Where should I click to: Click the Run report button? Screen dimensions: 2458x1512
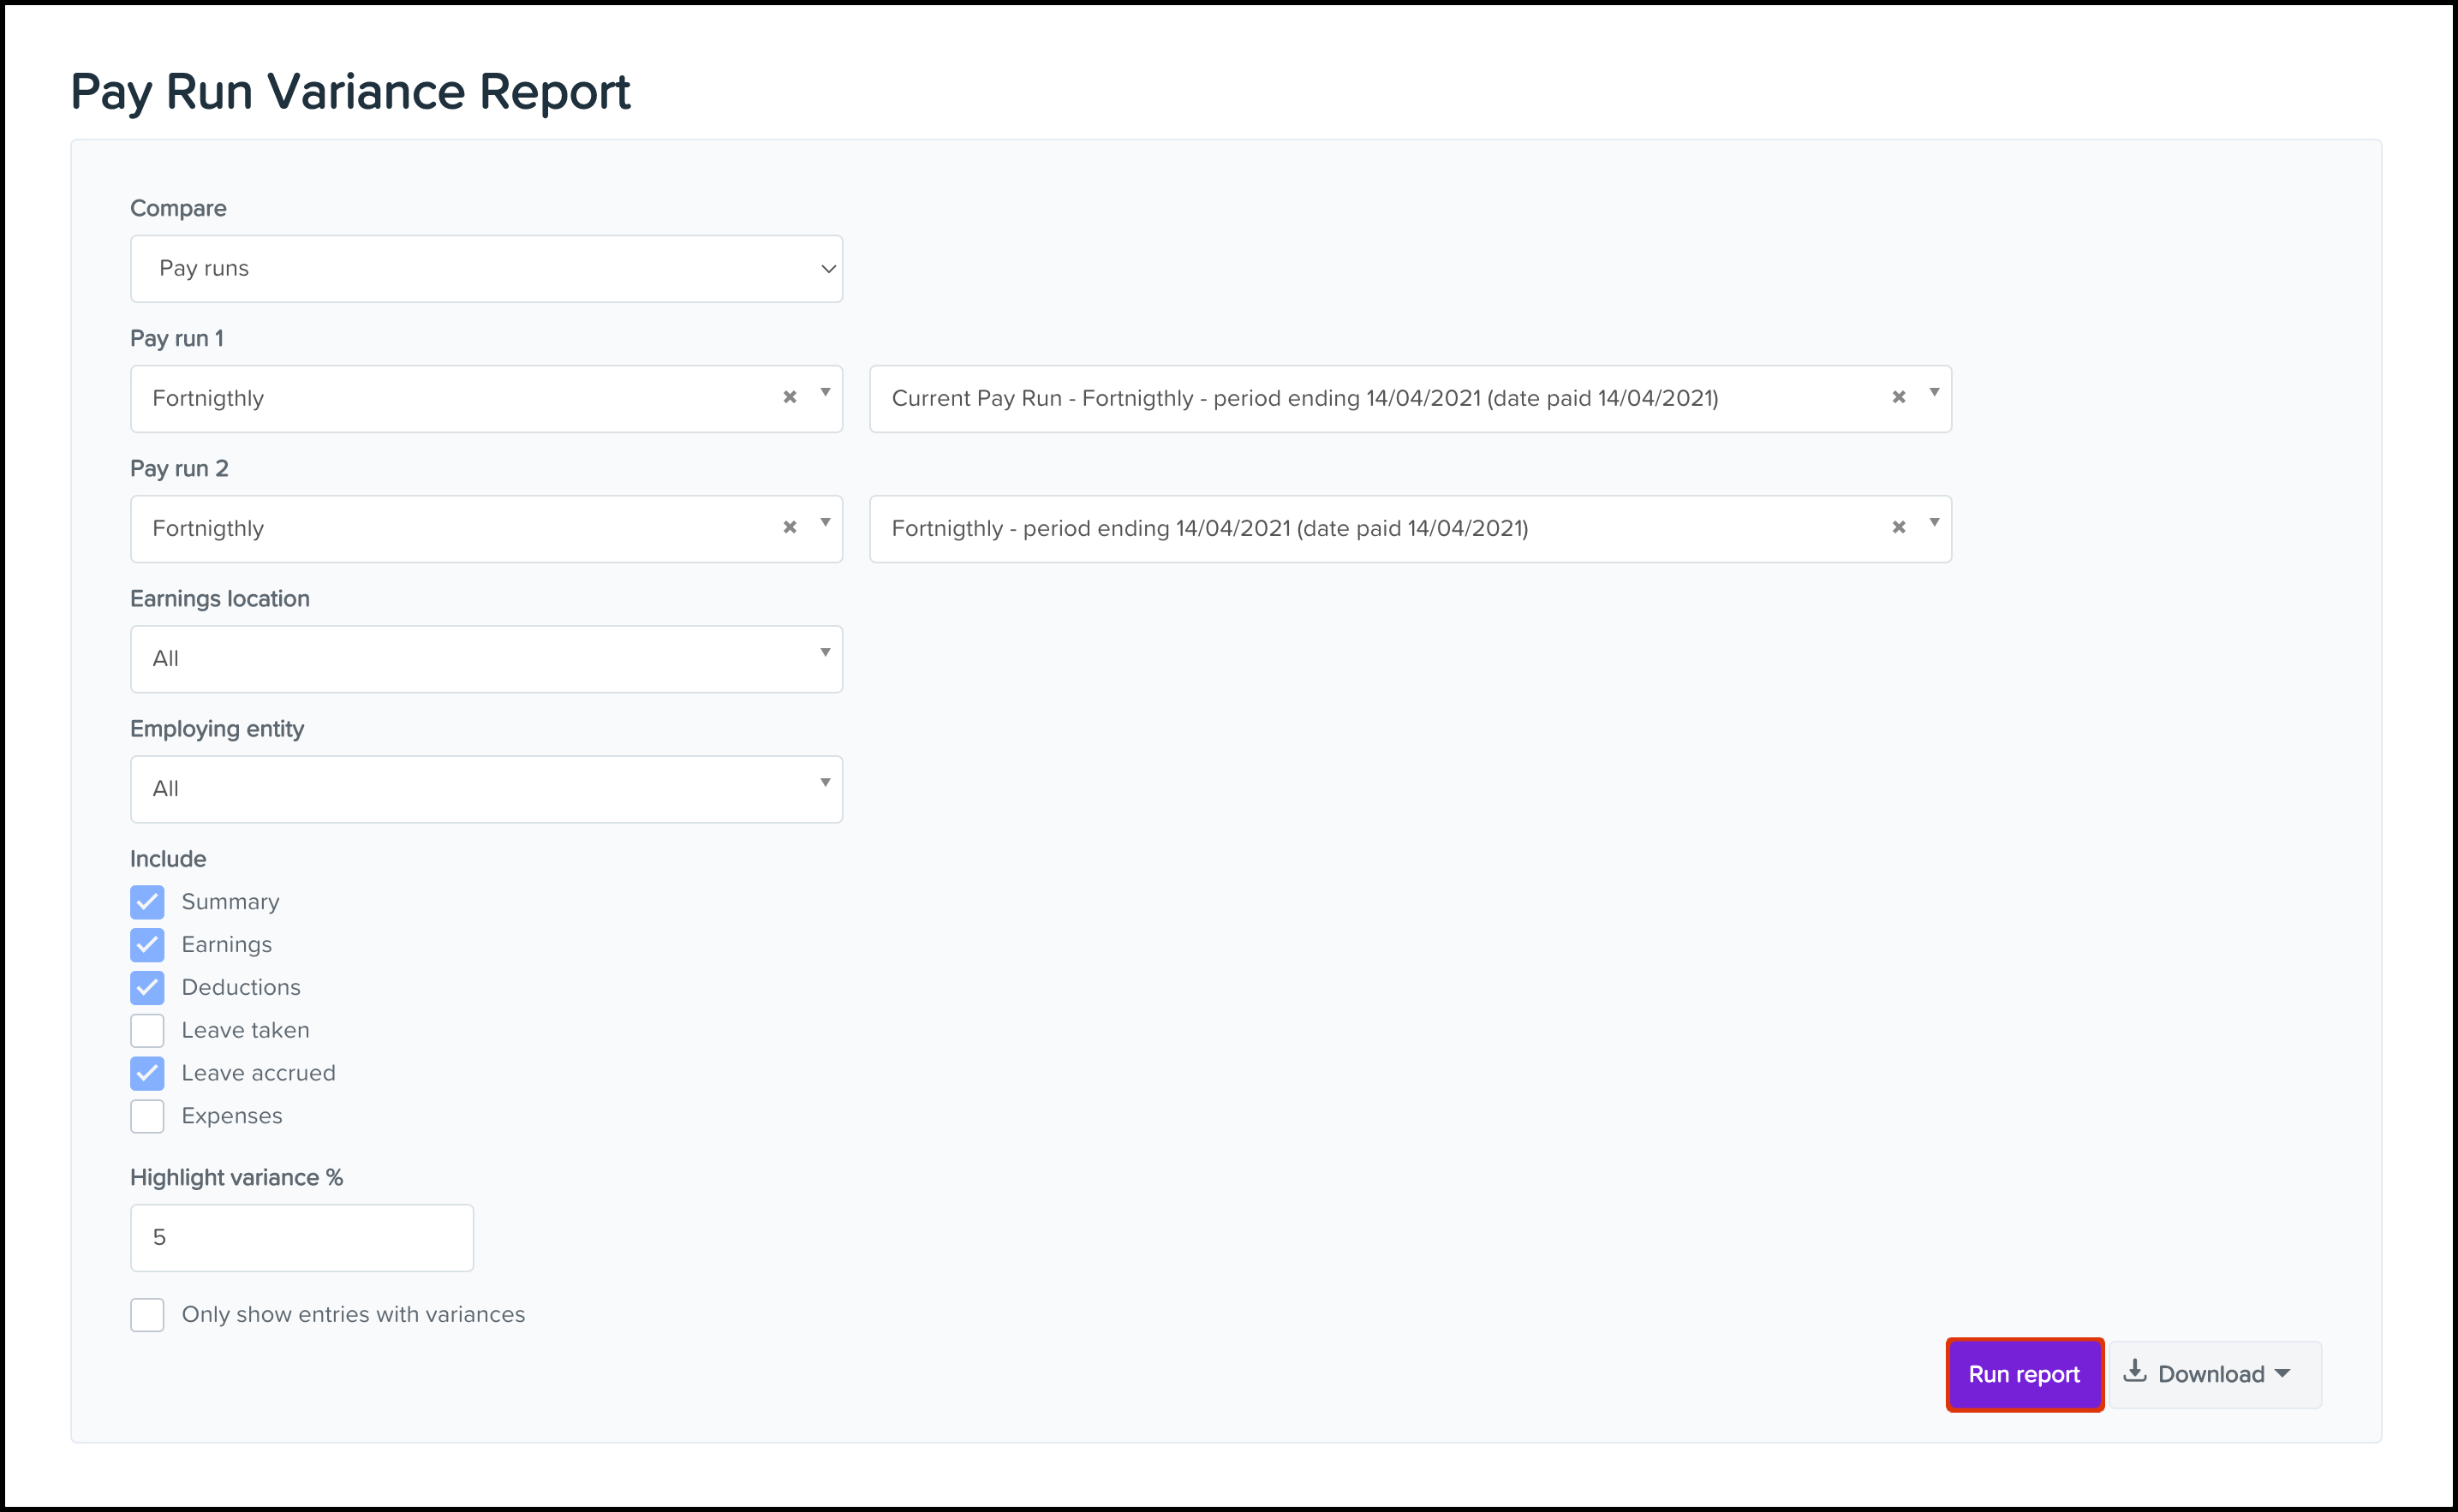click(x=2024, y=1375)
